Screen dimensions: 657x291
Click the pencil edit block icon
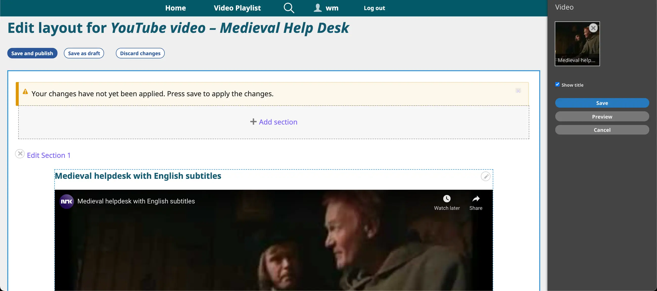(x=485, y=177)
